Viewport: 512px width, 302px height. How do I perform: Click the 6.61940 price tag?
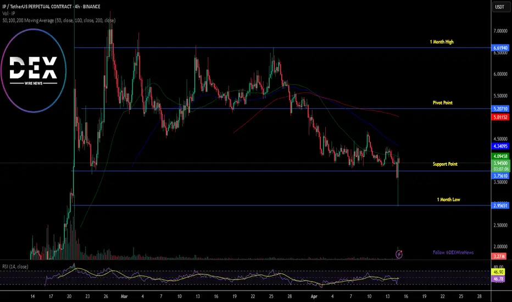click(500, 48)
